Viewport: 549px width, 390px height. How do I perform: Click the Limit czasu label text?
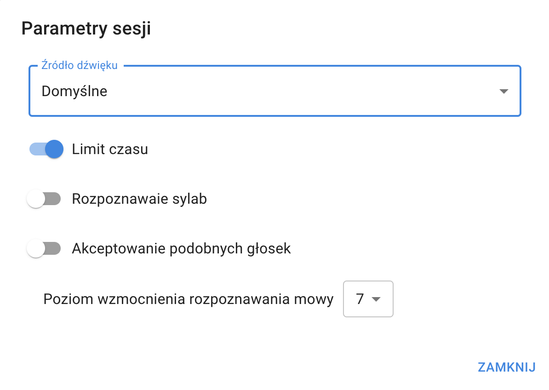click(x=110, y=149)
